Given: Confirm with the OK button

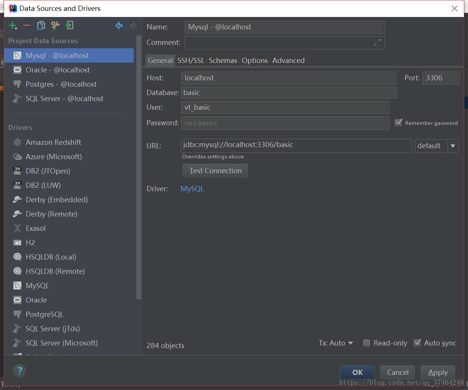Looking at the screenshot, I should [x=357, y=372].
